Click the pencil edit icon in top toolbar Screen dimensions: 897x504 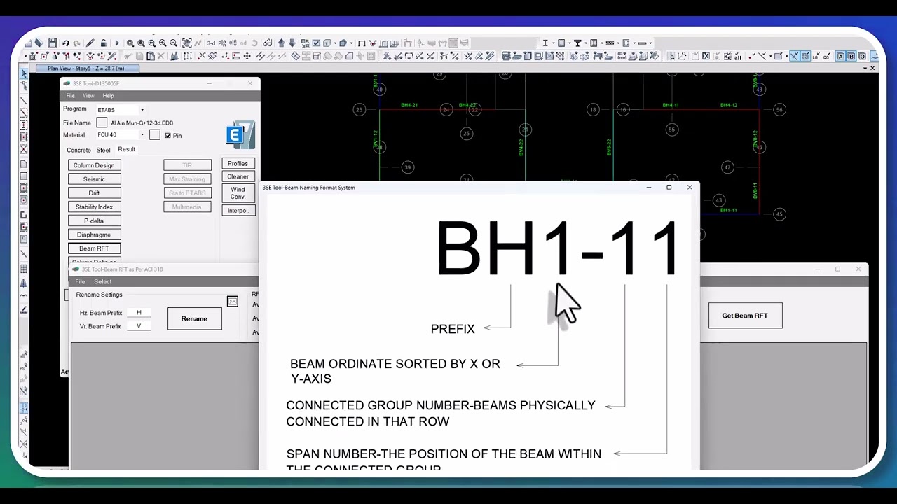90,43
